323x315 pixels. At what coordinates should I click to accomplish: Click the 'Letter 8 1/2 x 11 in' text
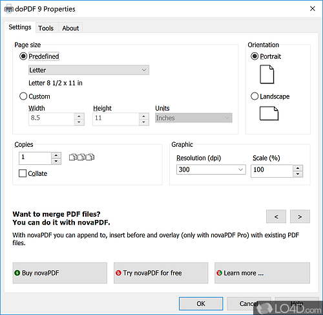(56, 83)
